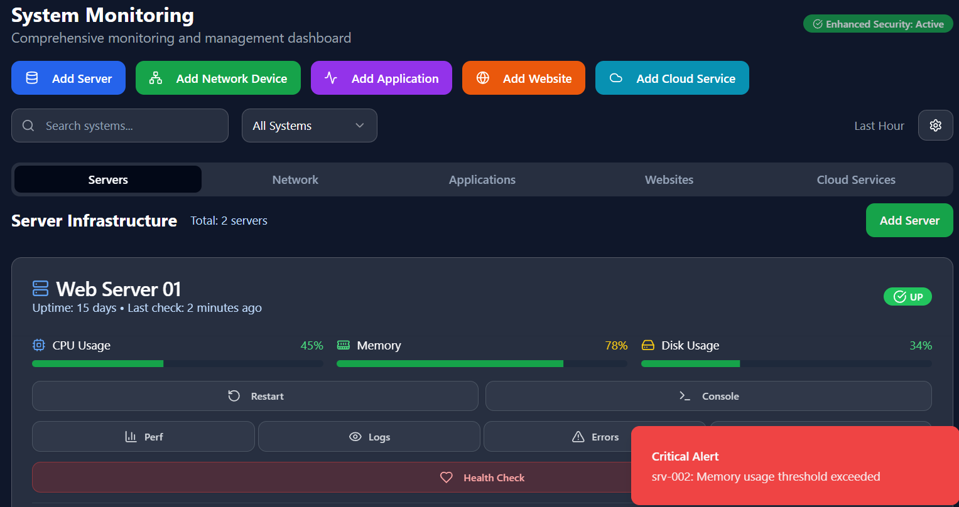This screenshot has width=959, height=507.
Task: Click the network icon in Add Network Device
Action: coord(156,78)
